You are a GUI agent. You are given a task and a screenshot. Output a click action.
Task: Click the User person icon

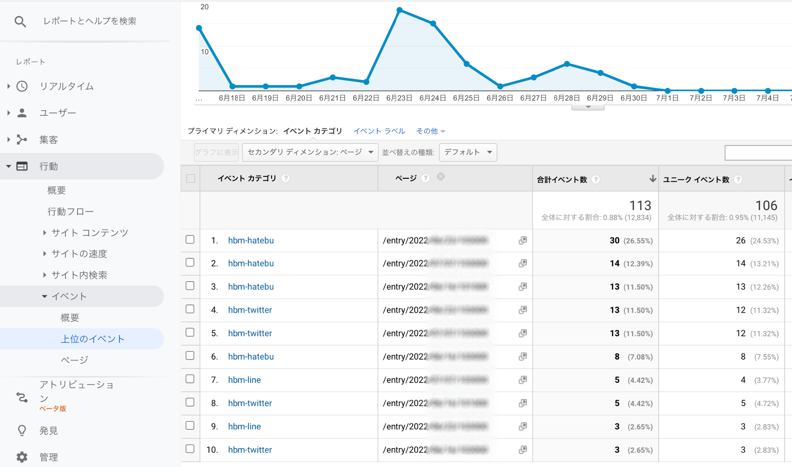(22, 113)
